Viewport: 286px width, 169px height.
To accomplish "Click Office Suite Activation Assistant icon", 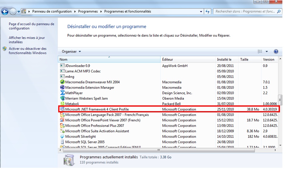I will [62, 131].
